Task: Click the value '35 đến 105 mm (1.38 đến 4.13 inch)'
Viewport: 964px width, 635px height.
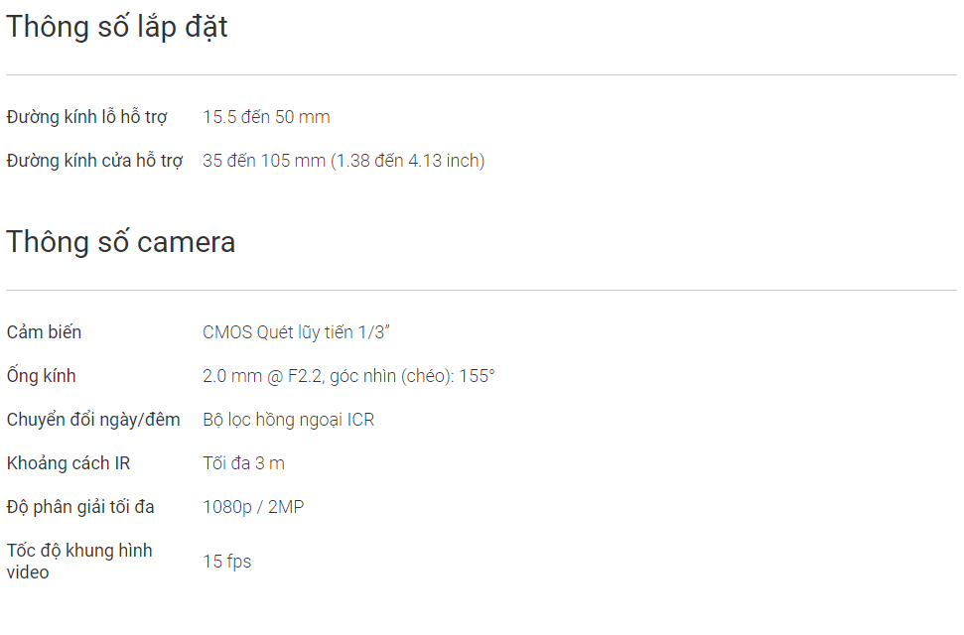Action: point(344,161)
